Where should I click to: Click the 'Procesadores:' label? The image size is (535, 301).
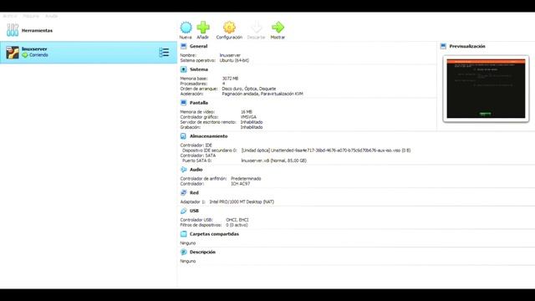[x=194, y=84]
